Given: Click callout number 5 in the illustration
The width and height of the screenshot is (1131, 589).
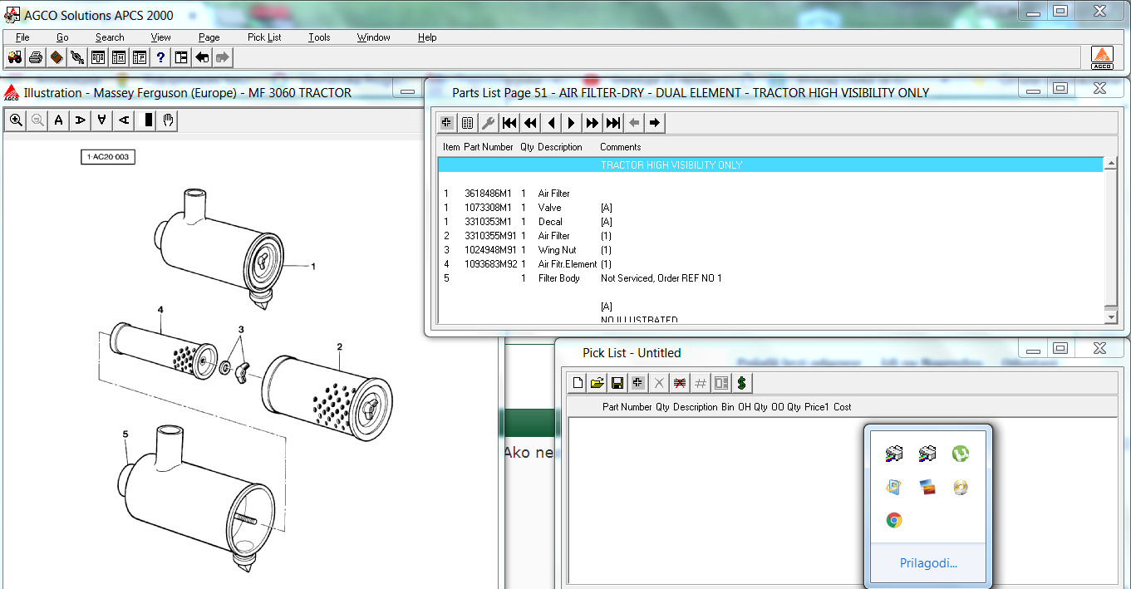Looking at the screenshot, I should [x=125, y=434].
